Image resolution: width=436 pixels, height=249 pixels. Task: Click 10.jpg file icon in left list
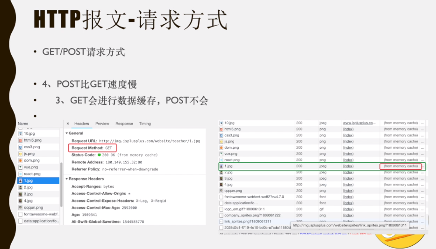click(20, 133)
